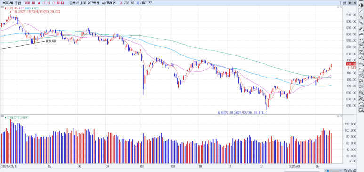Toggle the 20-day moving average legend
This screenshot has height=172, width=364.
(22, 8)
